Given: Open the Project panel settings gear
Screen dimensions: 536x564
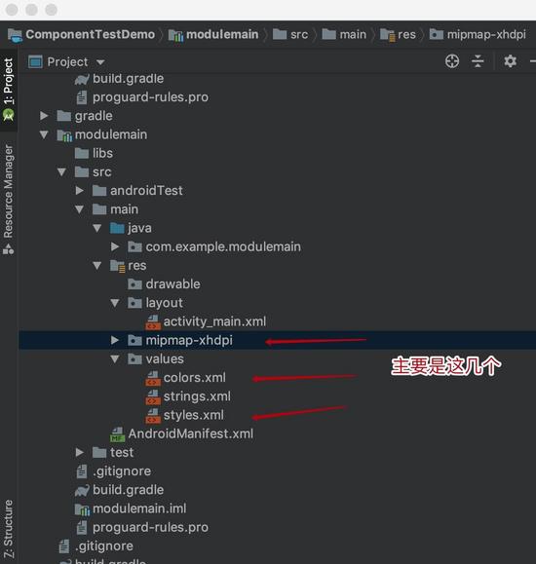Looking at the screenshot, I should (510, 61).
